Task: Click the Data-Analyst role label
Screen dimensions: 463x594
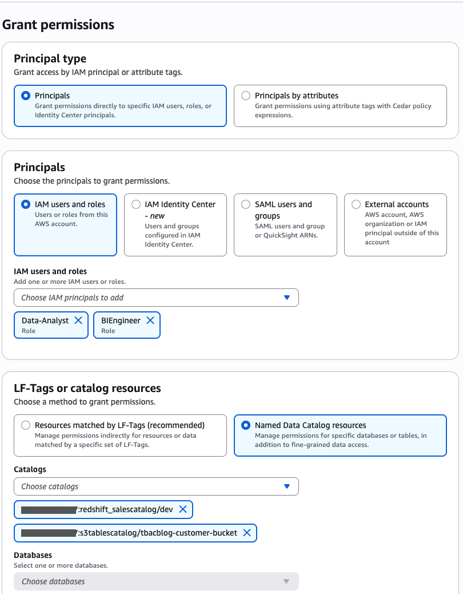Action: (x=45, y=320)
